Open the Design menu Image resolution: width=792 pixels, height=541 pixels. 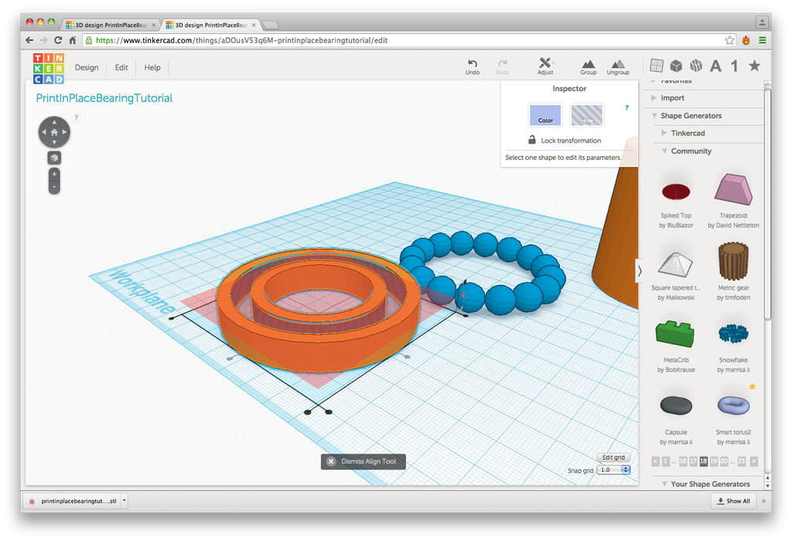point(87,68)
